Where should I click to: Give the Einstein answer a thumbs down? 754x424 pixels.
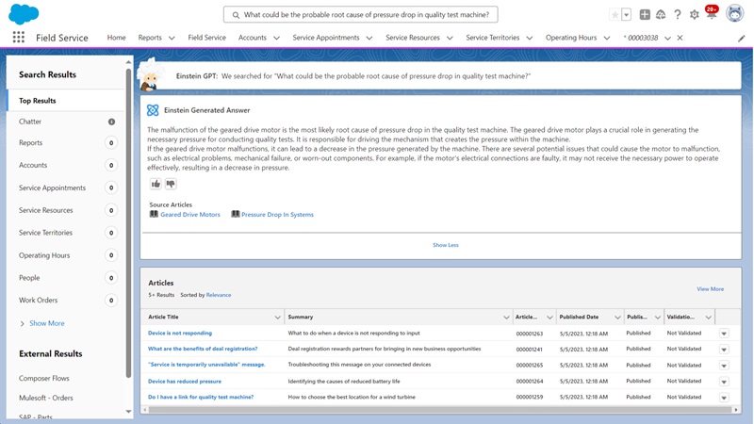(x=171, y=184)
